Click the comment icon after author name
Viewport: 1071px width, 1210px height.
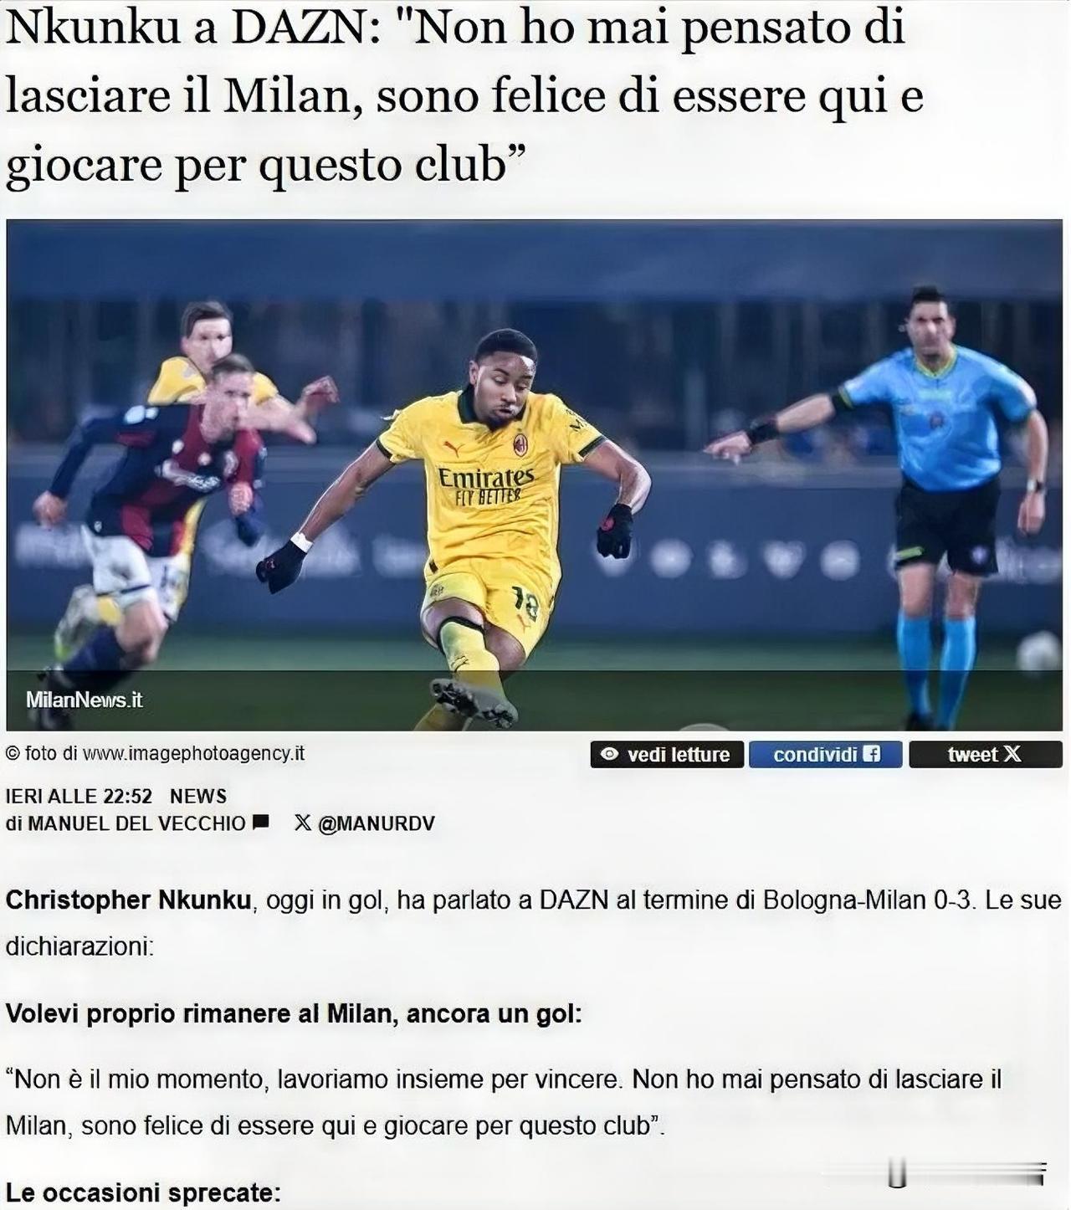pyautogui.click(x=260, y=822)
